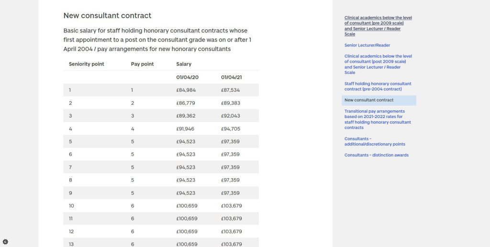Open Transitional pay arrangements 2021-2022 link
Screen dimensions: 490x247
tap(378, 119)
